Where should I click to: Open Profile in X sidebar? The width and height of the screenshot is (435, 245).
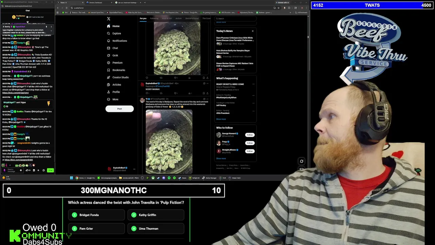[x=113, y=92]
